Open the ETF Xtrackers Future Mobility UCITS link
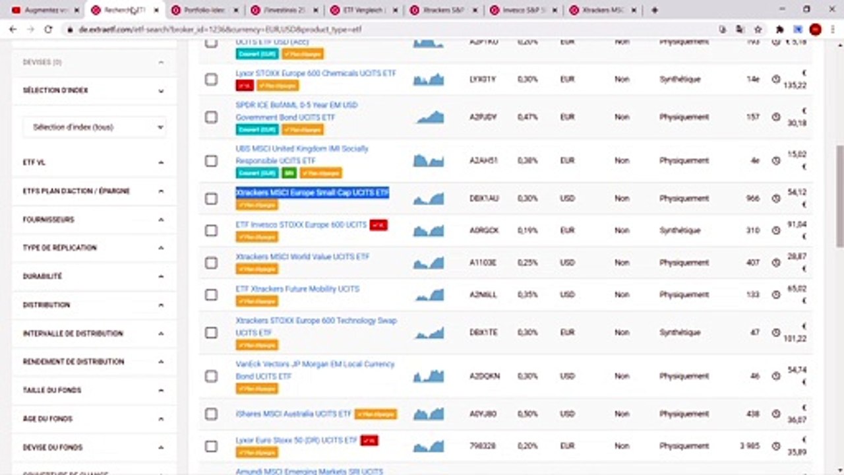 coord(297,289)
